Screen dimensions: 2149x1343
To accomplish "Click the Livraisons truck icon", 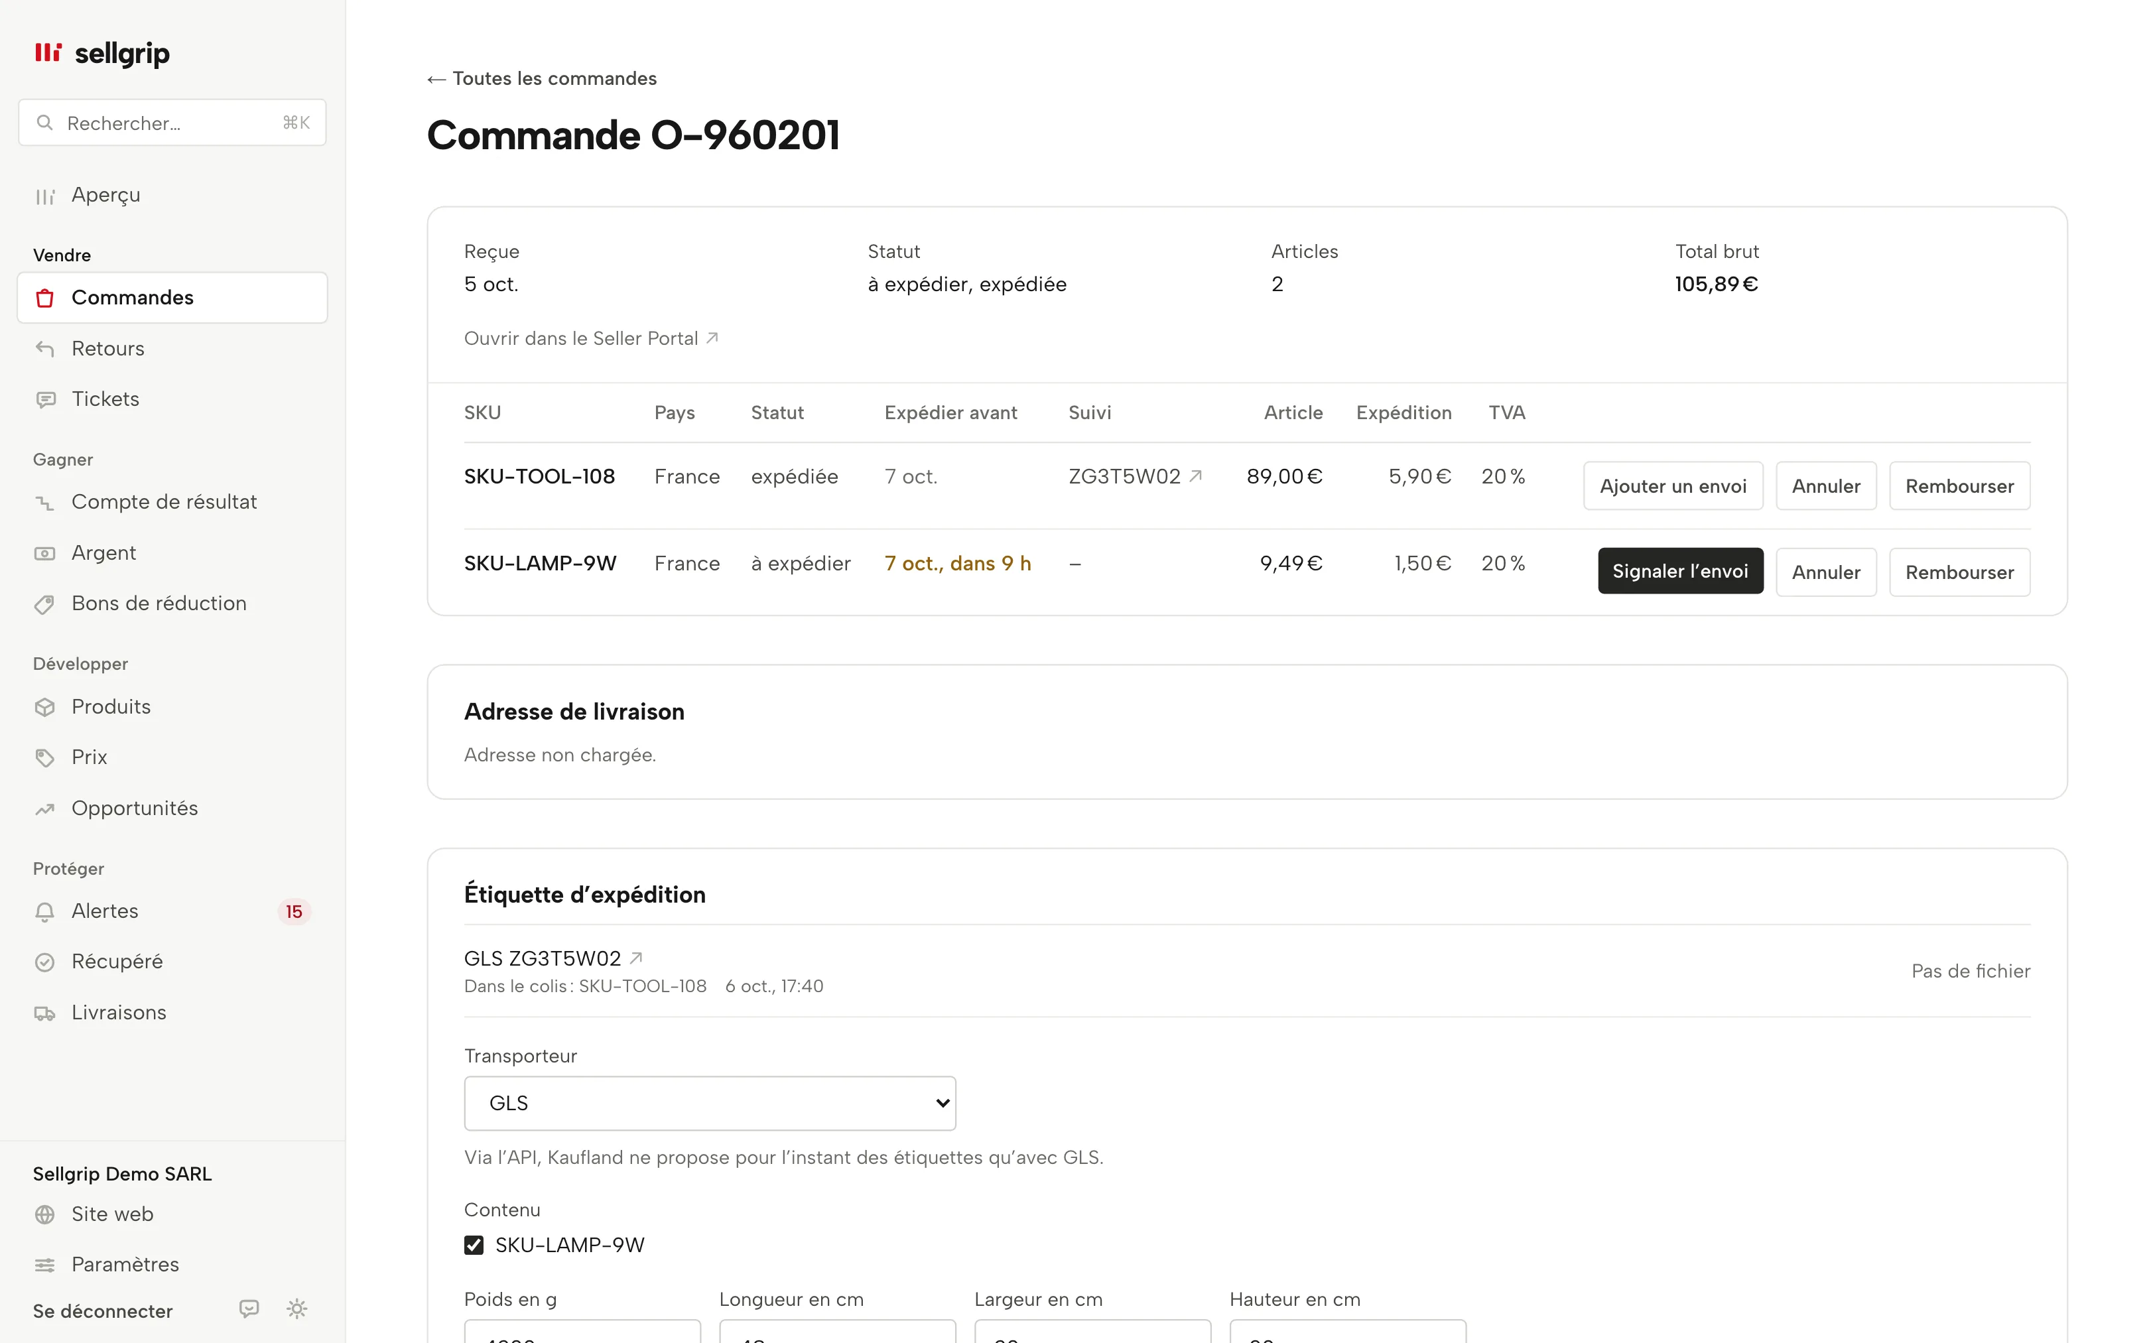I will coord(44,1013).
